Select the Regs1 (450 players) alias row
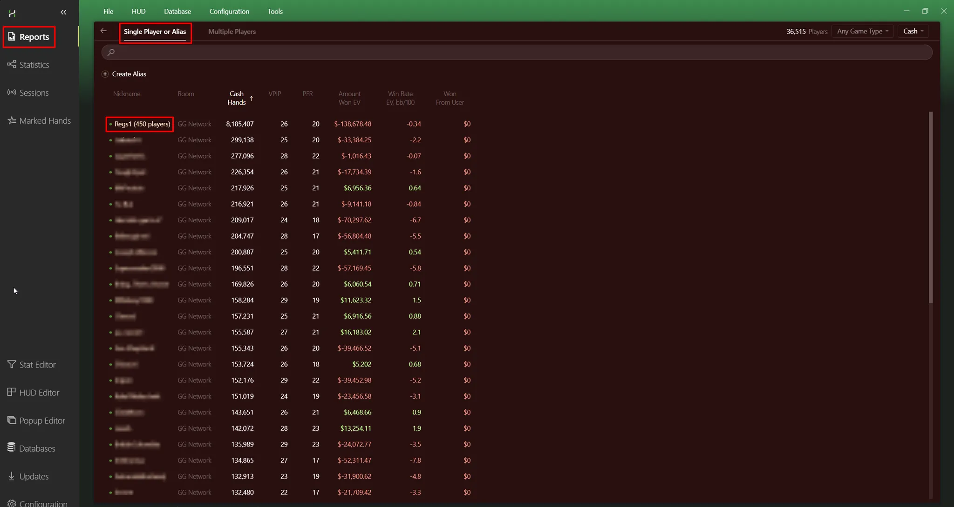The image size is (954, 507). pos(142,124)
